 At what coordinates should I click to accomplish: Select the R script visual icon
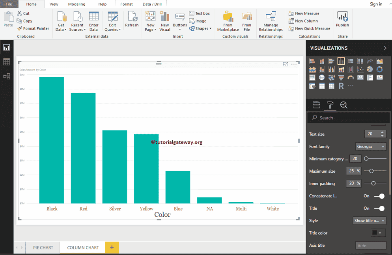coord(341,86)
